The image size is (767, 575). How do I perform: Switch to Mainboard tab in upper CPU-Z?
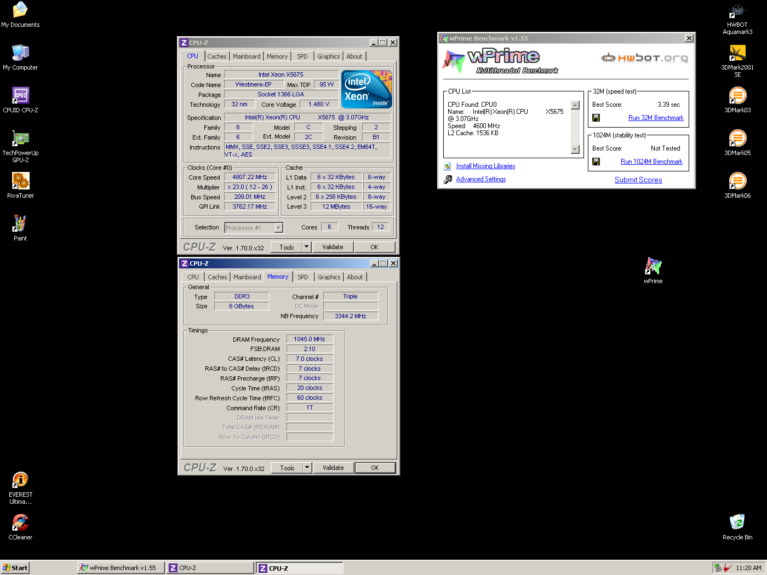click(x=247, y=56)
